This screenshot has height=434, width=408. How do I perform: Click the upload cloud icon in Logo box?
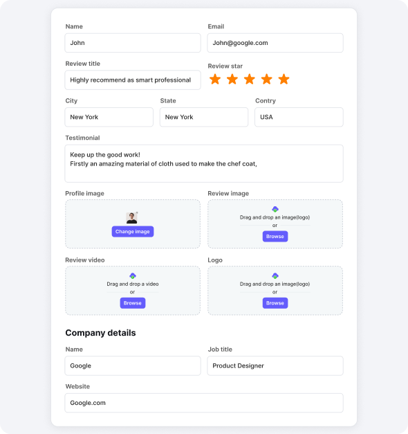click(275, 275)
